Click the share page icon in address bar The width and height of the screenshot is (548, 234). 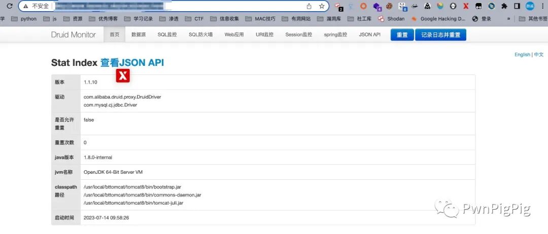click(309, 6)
